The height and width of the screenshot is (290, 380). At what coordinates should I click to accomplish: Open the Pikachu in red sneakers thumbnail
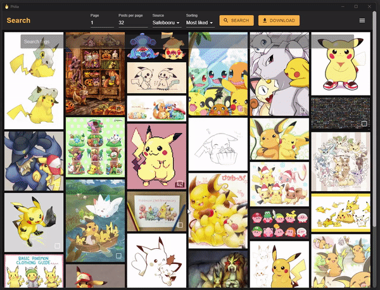341,64
